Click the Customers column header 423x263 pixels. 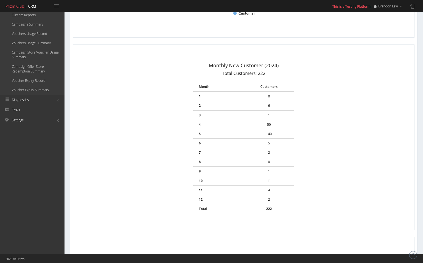(x=269, y=87)
